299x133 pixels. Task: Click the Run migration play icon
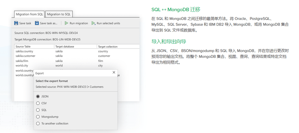click(66, 23)
